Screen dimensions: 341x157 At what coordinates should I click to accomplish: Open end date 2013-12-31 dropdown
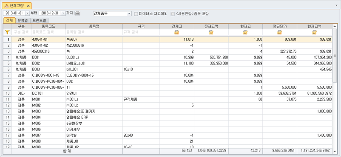[x=63, y=13]
